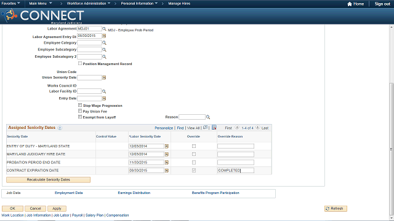The width and height of the screenshot is (394, 221).
Task: Expand the Favorites dropdown menu
Action: coord(11,4)
